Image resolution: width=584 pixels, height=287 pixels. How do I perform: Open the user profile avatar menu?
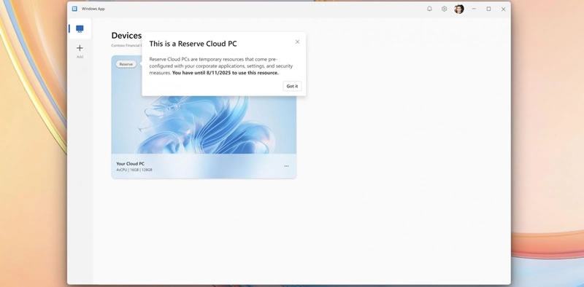(x=459, y=9)
